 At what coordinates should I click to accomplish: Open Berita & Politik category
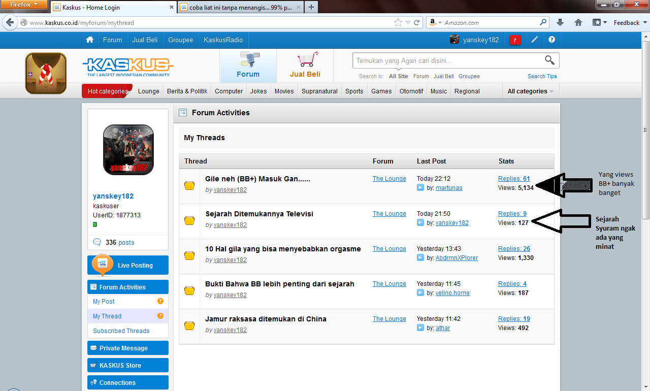point(187,91)
